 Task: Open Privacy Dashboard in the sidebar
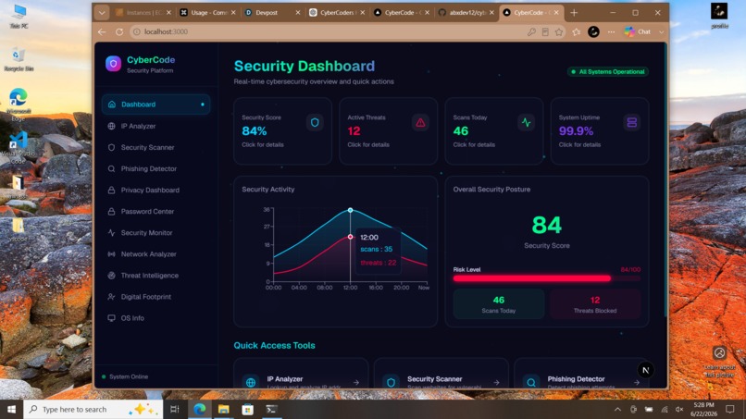(156, 191)
